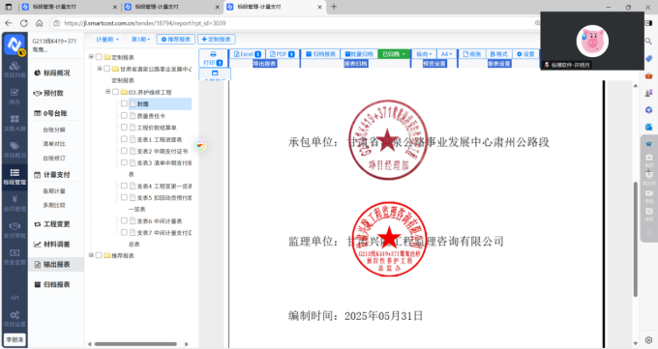Click the 打印 print button

click(x=213, y=58)
